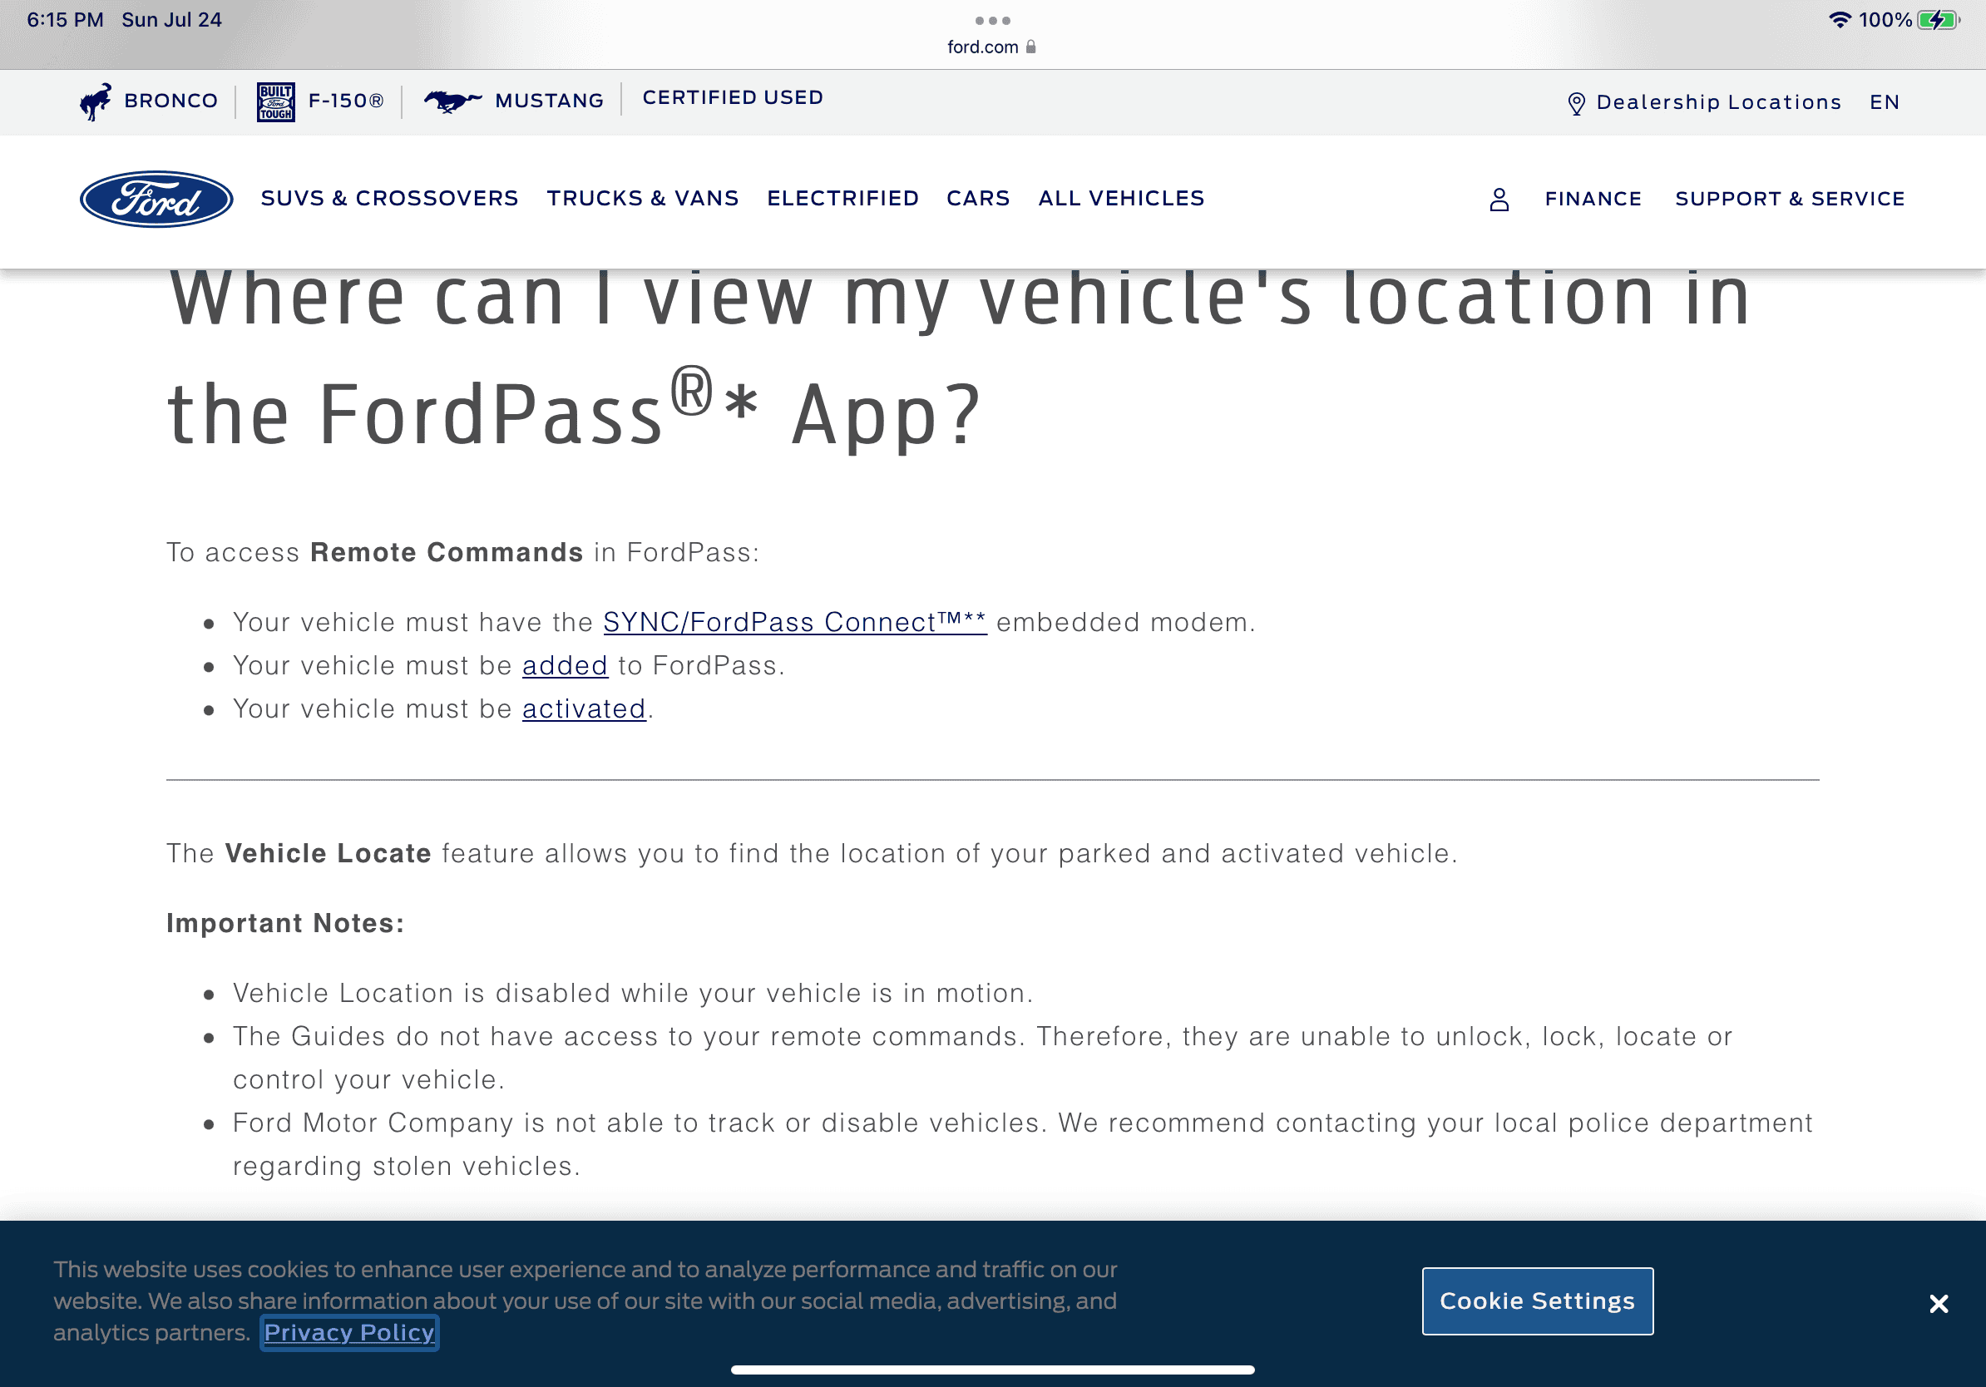Open Cookie Settings
Viewport: 1986px width, 1387px height.
point(1536,1301)
